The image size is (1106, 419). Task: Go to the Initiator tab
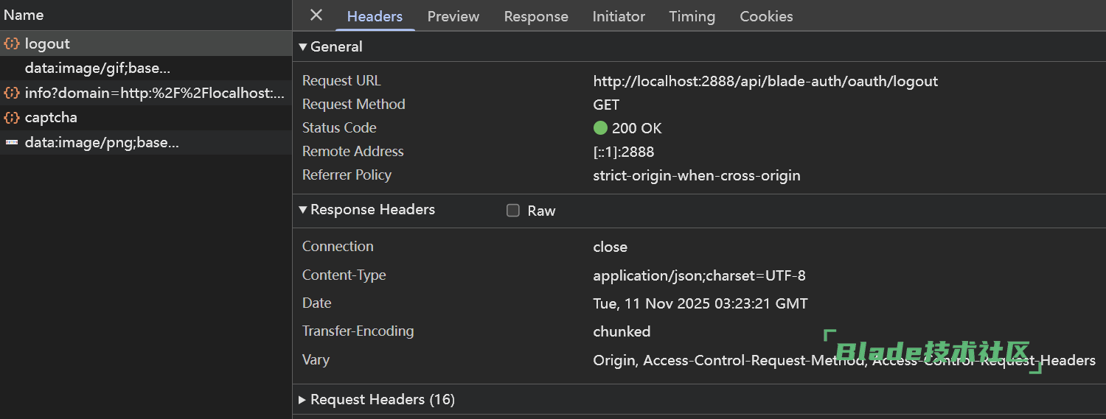619,16
